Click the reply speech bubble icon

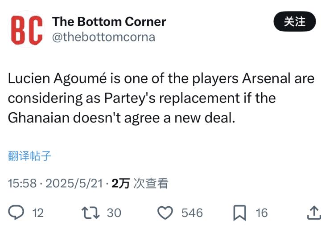[16, 213]
